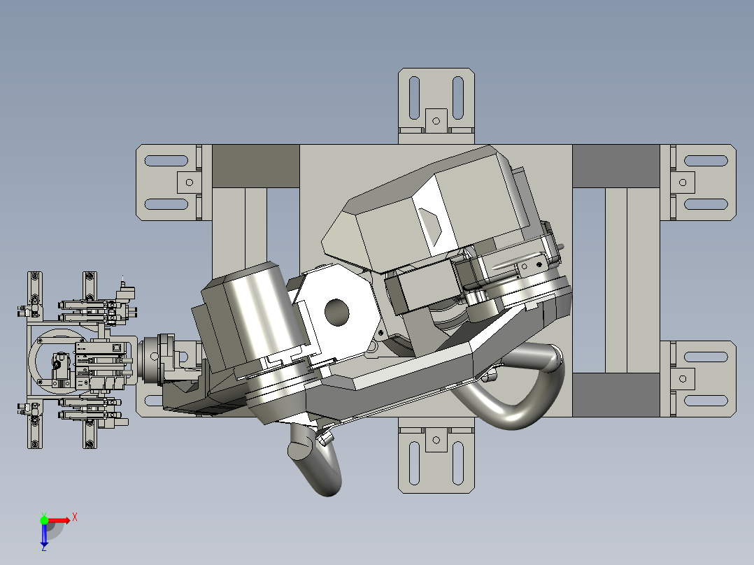This screenshot has width=754, height=565.
Task: Select the upper-right corner mounting bracket
Action: tap(698, 183)
